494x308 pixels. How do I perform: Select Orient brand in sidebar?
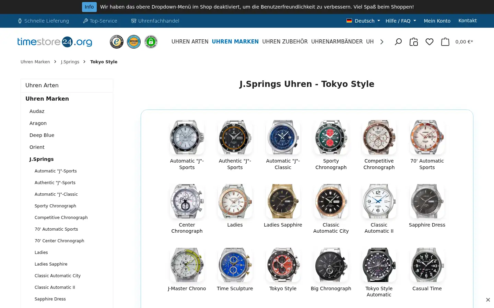click(x=37, y=147)
